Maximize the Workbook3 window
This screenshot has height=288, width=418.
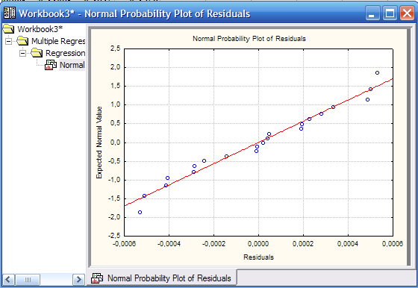(390, 13)
